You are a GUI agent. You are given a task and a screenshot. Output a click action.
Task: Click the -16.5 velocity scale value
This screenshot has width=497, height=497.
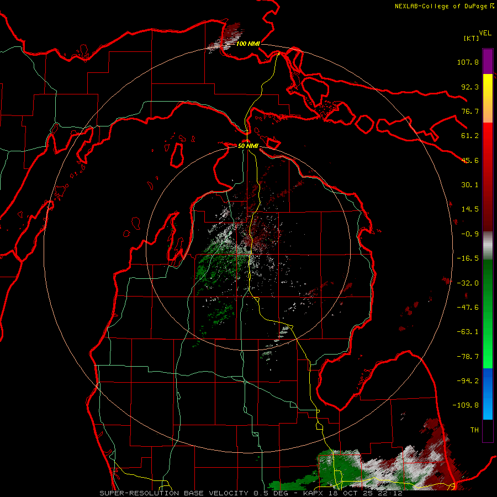click(x=468, y=258)
